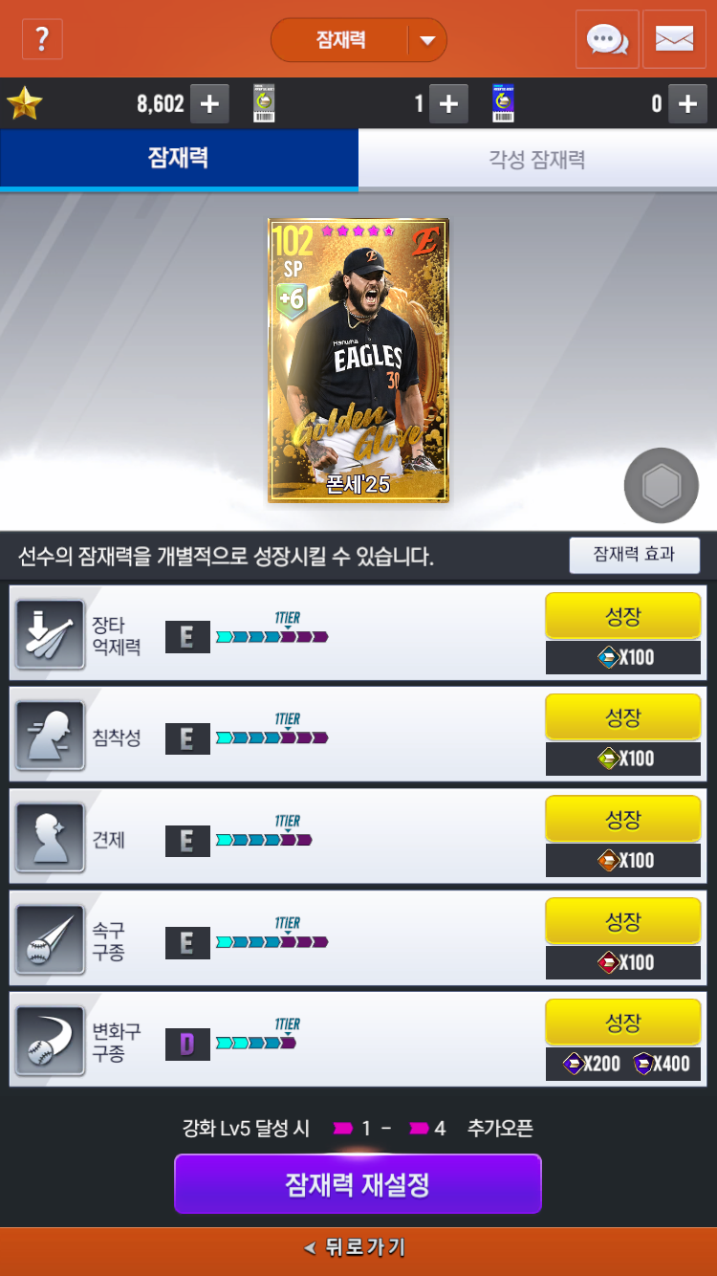Tap the plus next to green ticket
This screenshot has height=1276, width=717.
pos(448,103)
